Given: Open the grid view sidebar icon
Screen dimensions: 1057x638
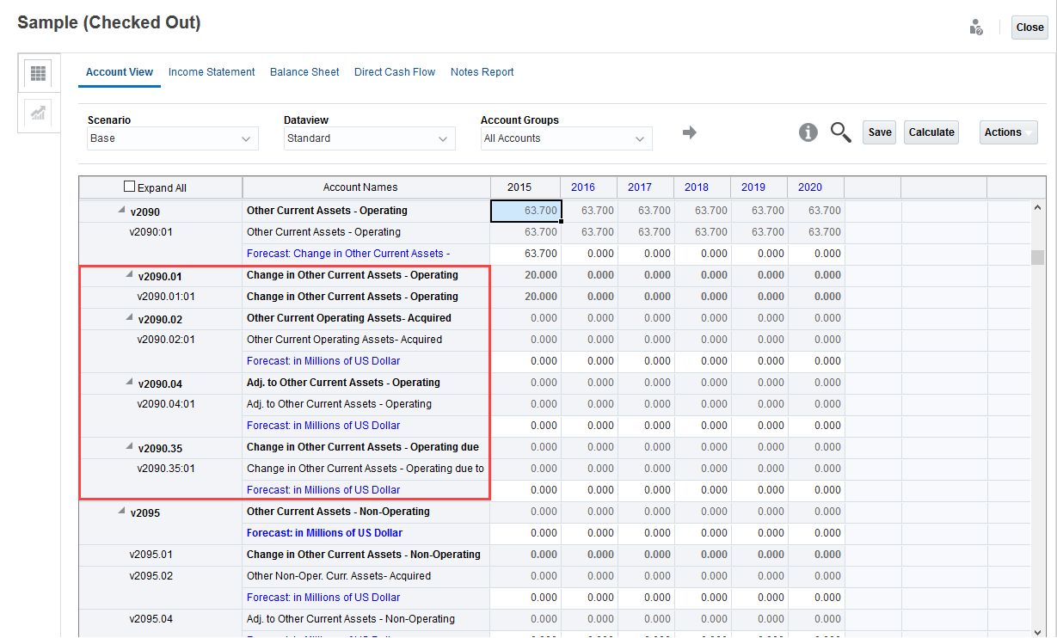Looking at the screenshot, I should pos(38,74).
